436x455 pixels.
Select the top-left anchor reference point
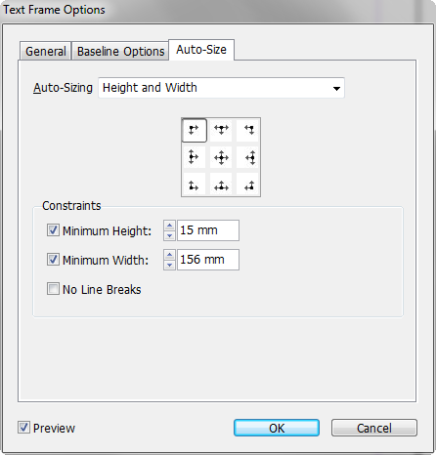pos(194,130)
